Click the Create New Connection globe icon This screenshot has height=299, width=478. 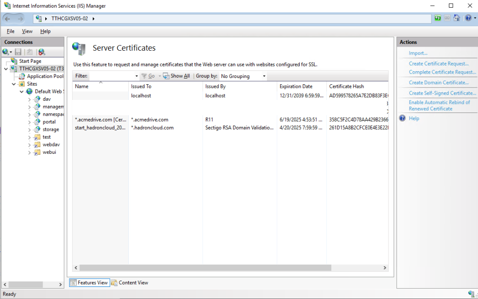click(x=5, y=52)
